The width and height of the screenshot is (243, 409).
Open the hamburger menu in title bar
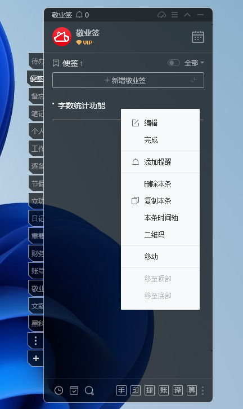pyautogui.click(x=174, y=15)
